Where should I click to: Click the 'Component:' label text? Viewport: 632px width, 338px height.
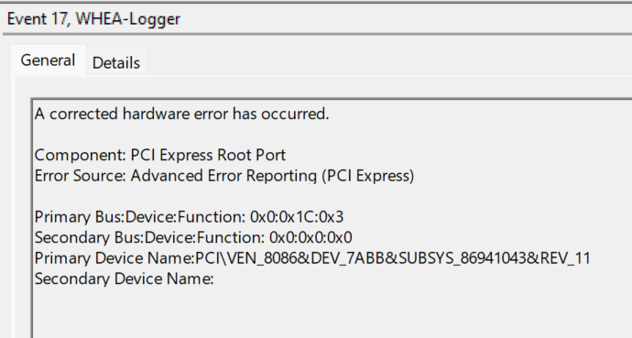pyautogui.click(x=81, y=155)
